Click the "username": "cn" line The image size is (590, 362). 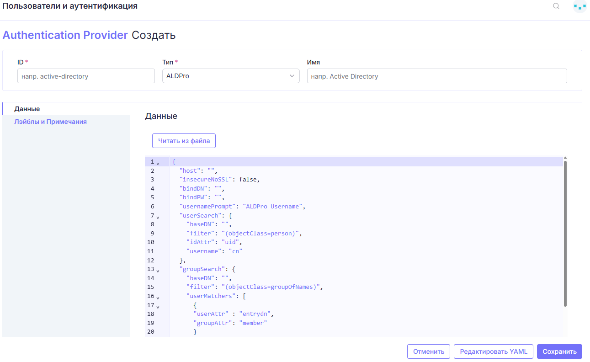tap(214, 251)
